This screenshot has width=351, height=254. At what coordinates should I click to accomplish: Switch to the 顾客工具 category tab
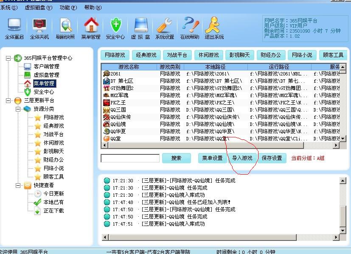coord(333,55)
